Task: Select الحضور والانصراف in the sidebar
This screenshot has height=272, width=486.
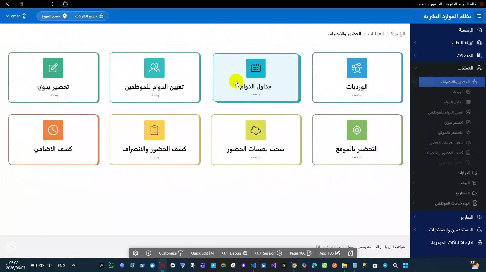Action: pos(452,82)
